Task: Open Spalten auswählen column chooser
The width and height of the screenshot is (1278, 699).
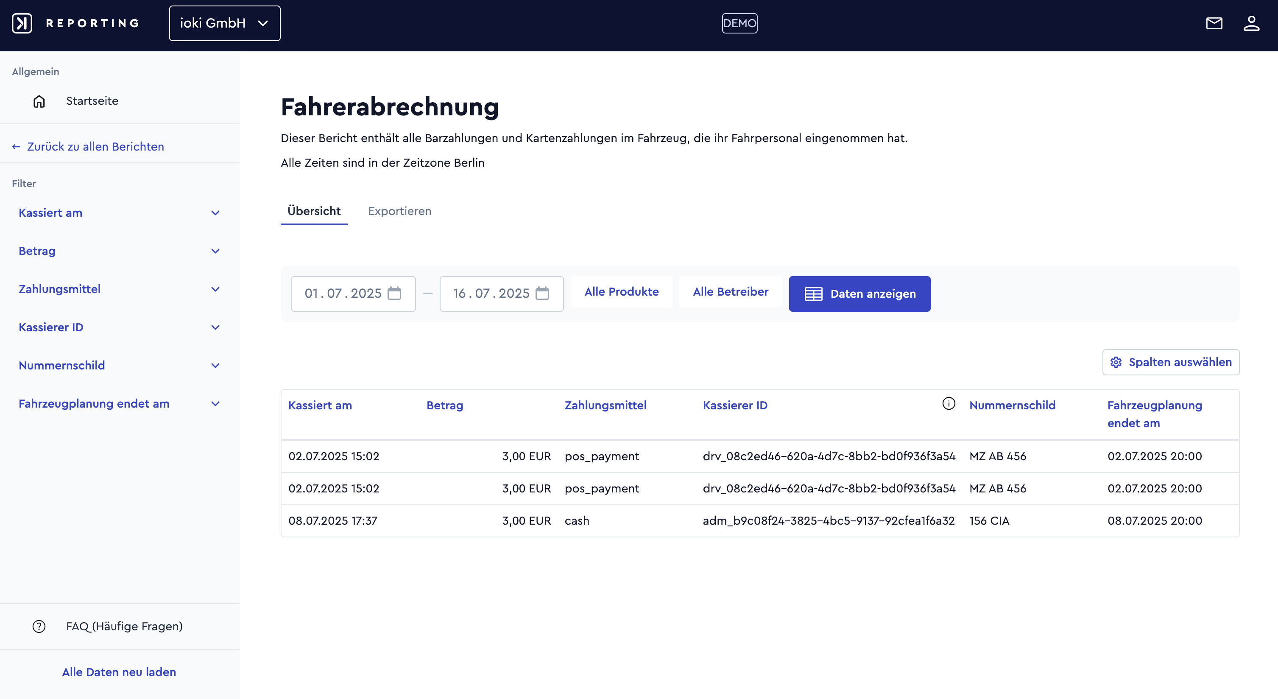Action: [x=1170, y=362]
